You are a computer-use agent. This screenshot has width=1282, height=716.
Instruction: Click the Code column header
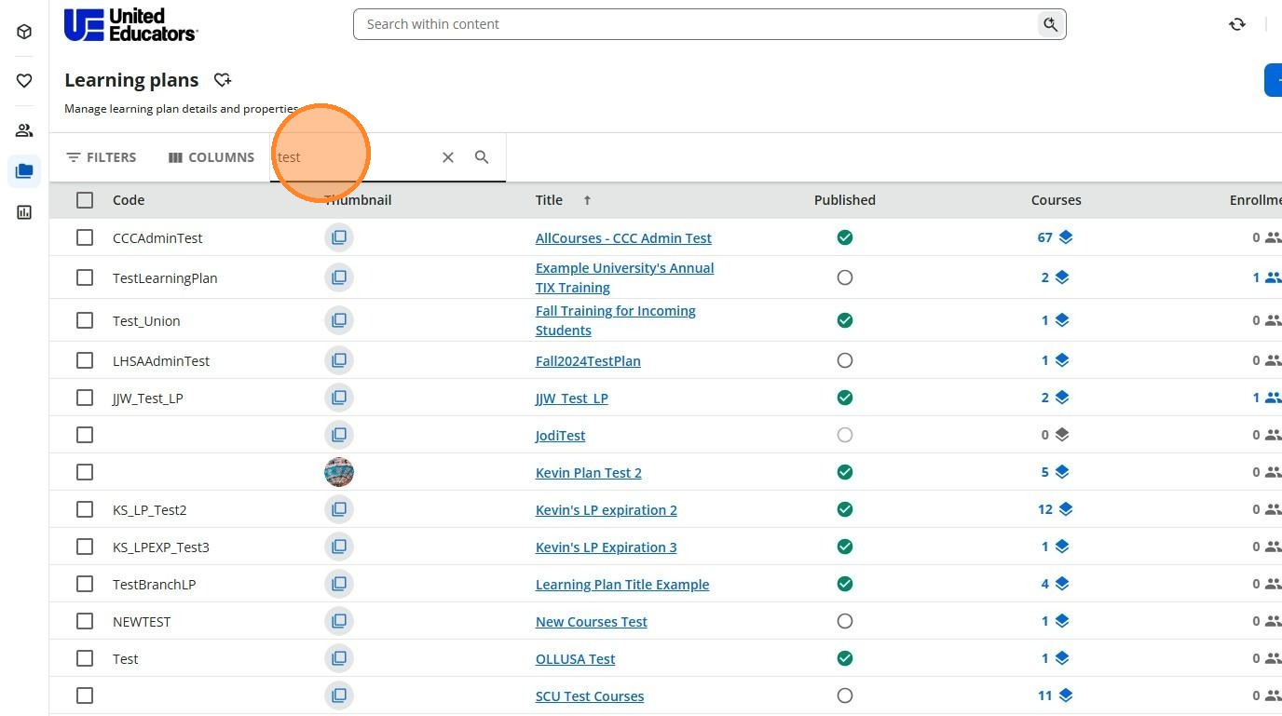pyautogui.click(x=129, y=200)
